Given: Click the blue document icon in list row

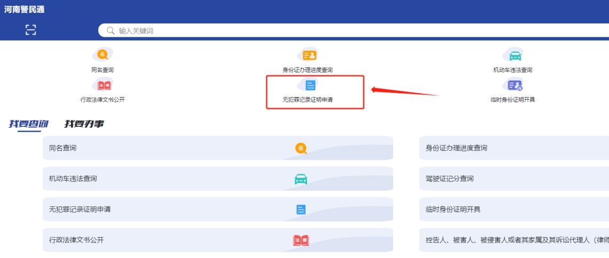Looking at the screenshot, I should (x=301, y=209).
